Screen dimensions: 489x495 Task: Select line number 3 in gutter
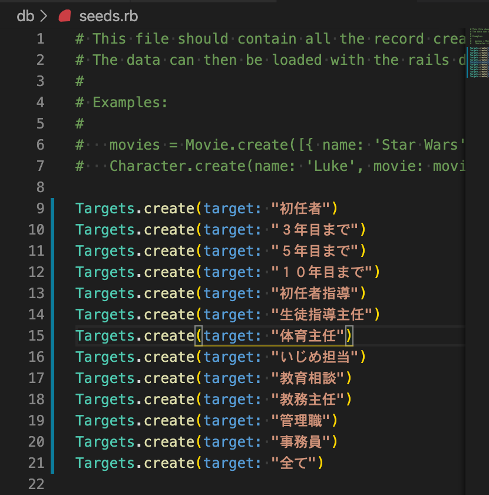coord(40,81)
